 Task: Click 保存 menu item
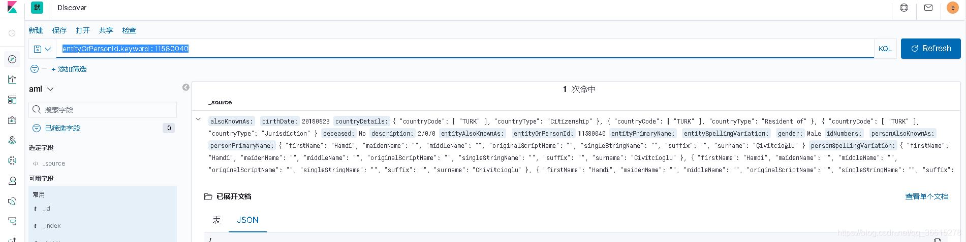(59, 30)
